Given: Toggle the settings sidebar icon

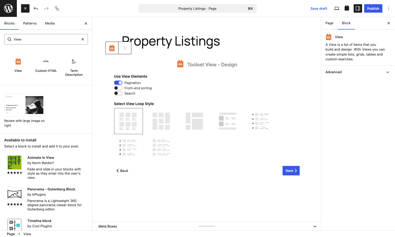Looking at the screenshot, I should (358, 8).
